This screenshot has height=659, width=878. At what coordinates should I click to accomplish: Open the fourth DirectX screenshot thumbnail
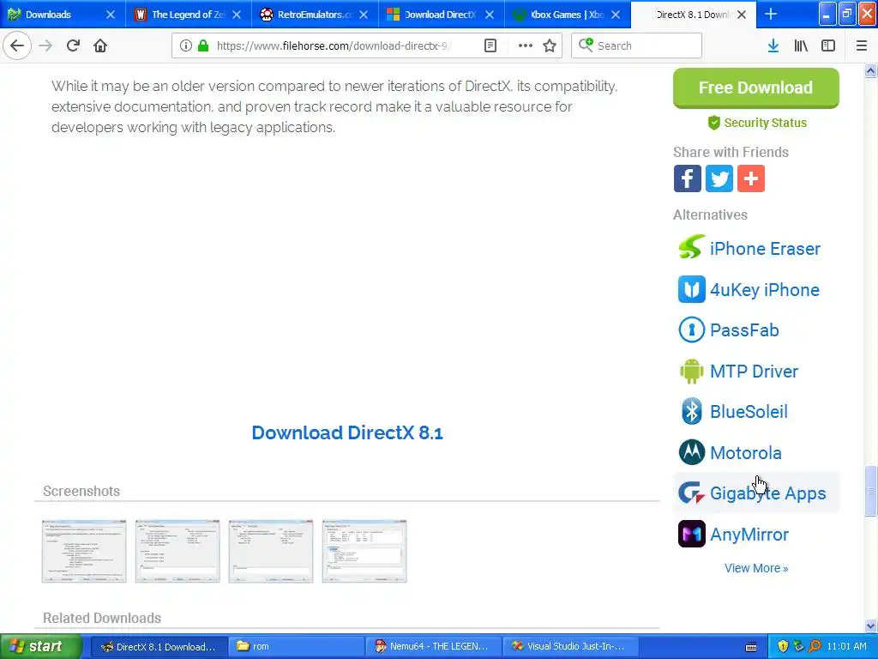coord(364,552)
